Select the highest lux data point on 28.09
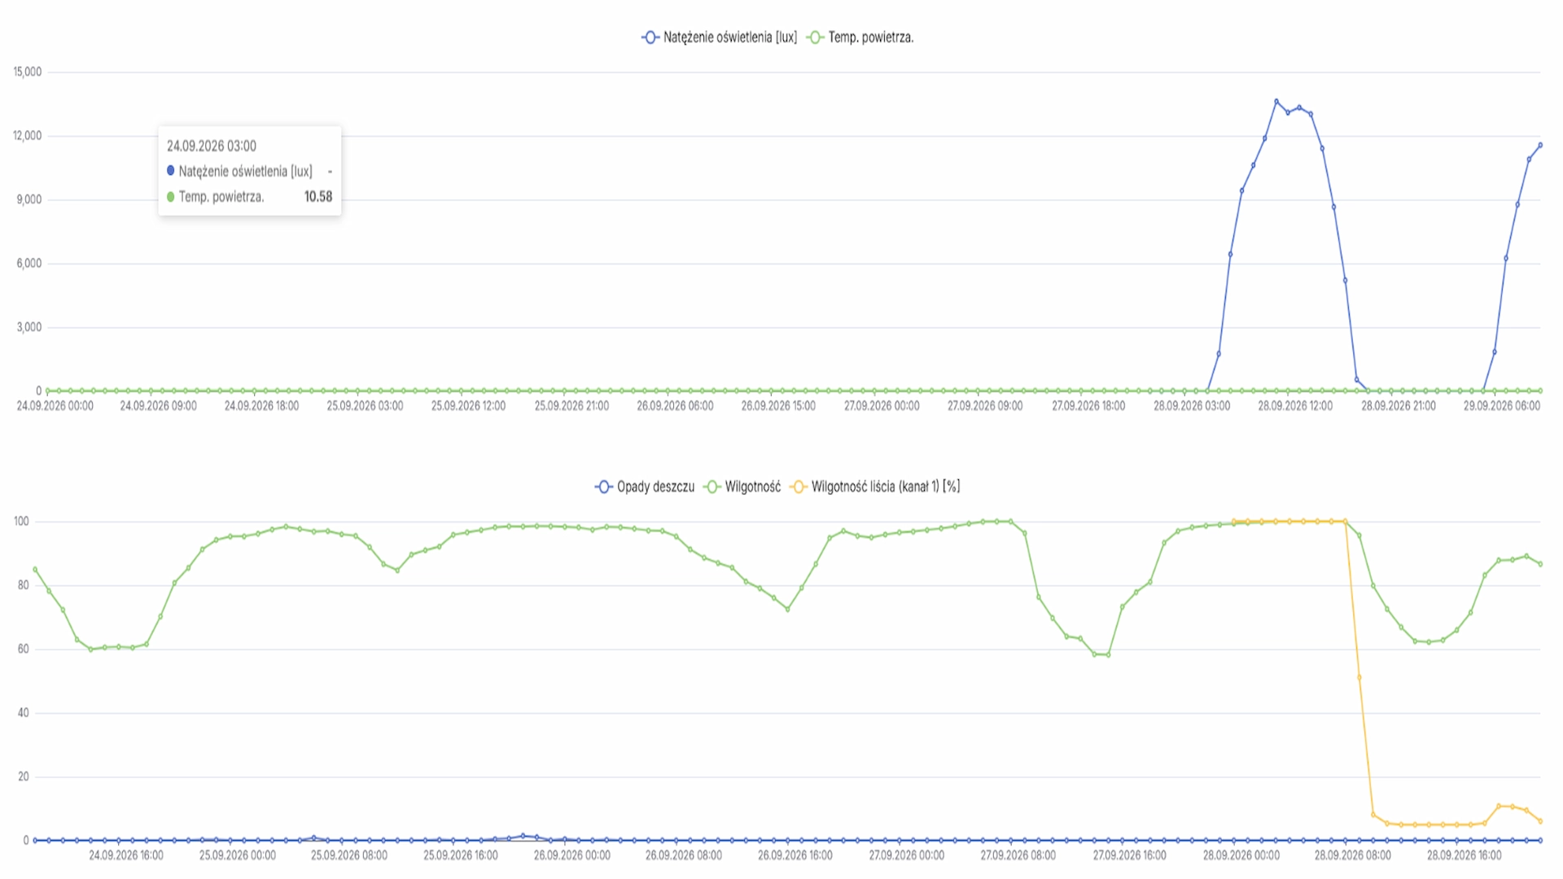 [x=1276, y=102]
